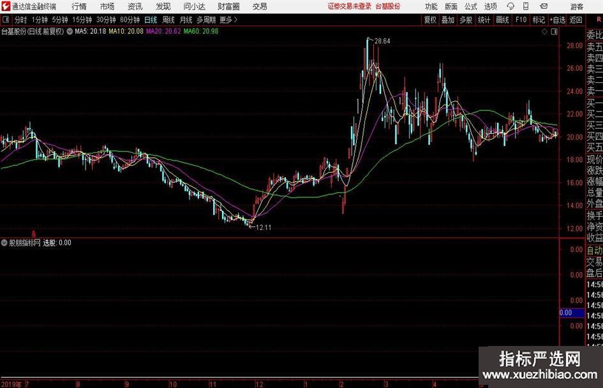The width and height of the screenshot is (603, 388).
Task: Click the 证券交易未登录 login link
Action: tap(350, 6)
